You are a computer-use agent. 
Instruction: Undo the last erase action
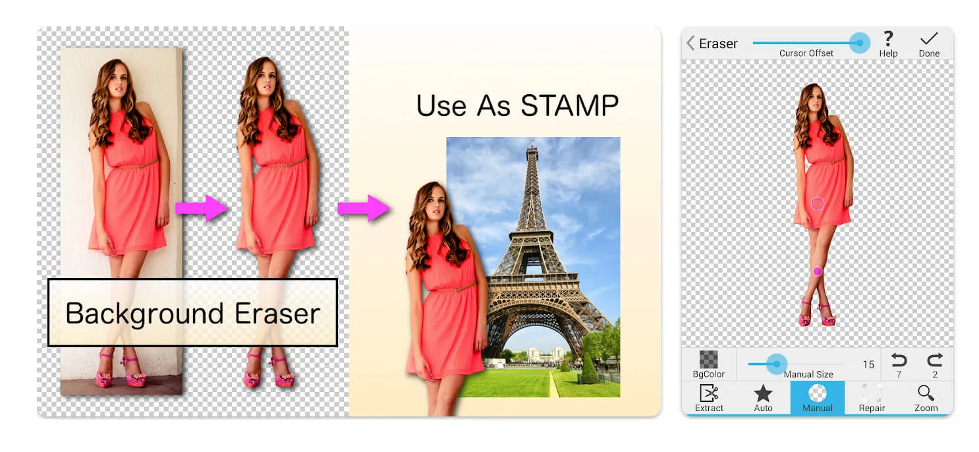click(900, 361)
